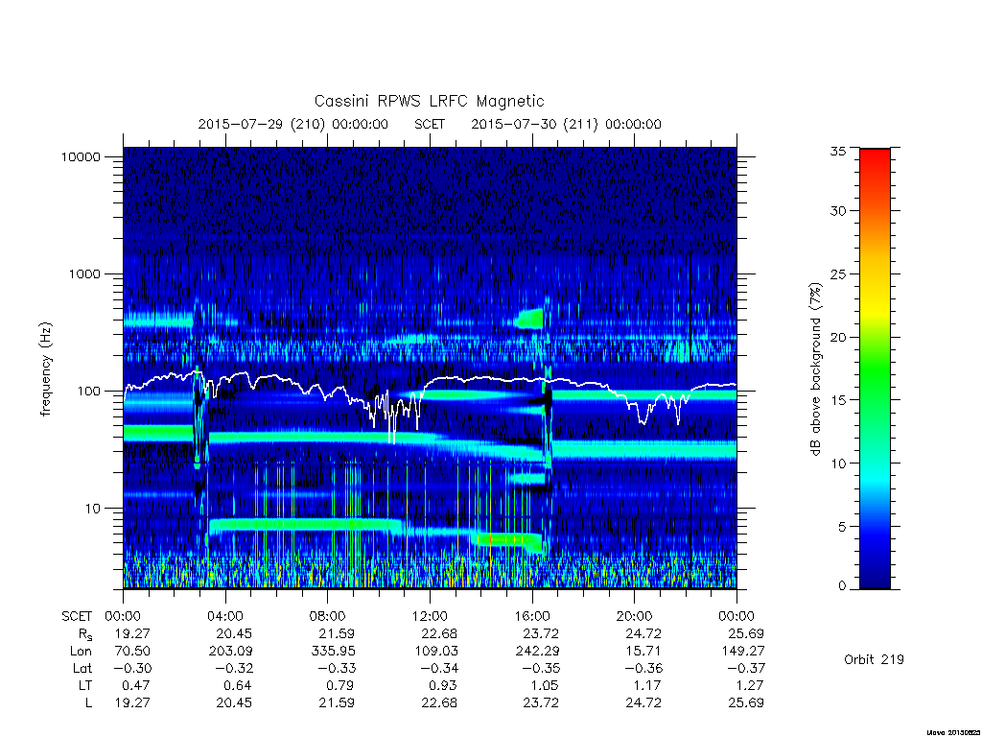Select the 10000 frequency axis label
This screenshot has height=737, width=982.
click(x=81, y=156)
